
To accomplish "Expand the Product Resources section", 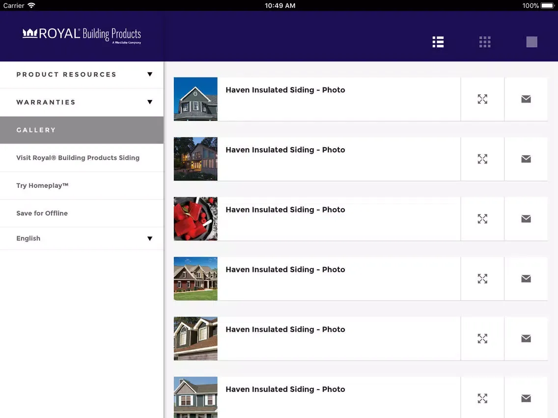I will point(82,75).
